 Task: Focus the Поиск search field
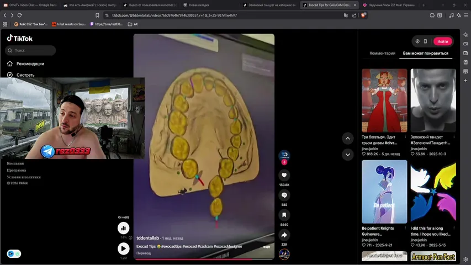pos(30,50)
